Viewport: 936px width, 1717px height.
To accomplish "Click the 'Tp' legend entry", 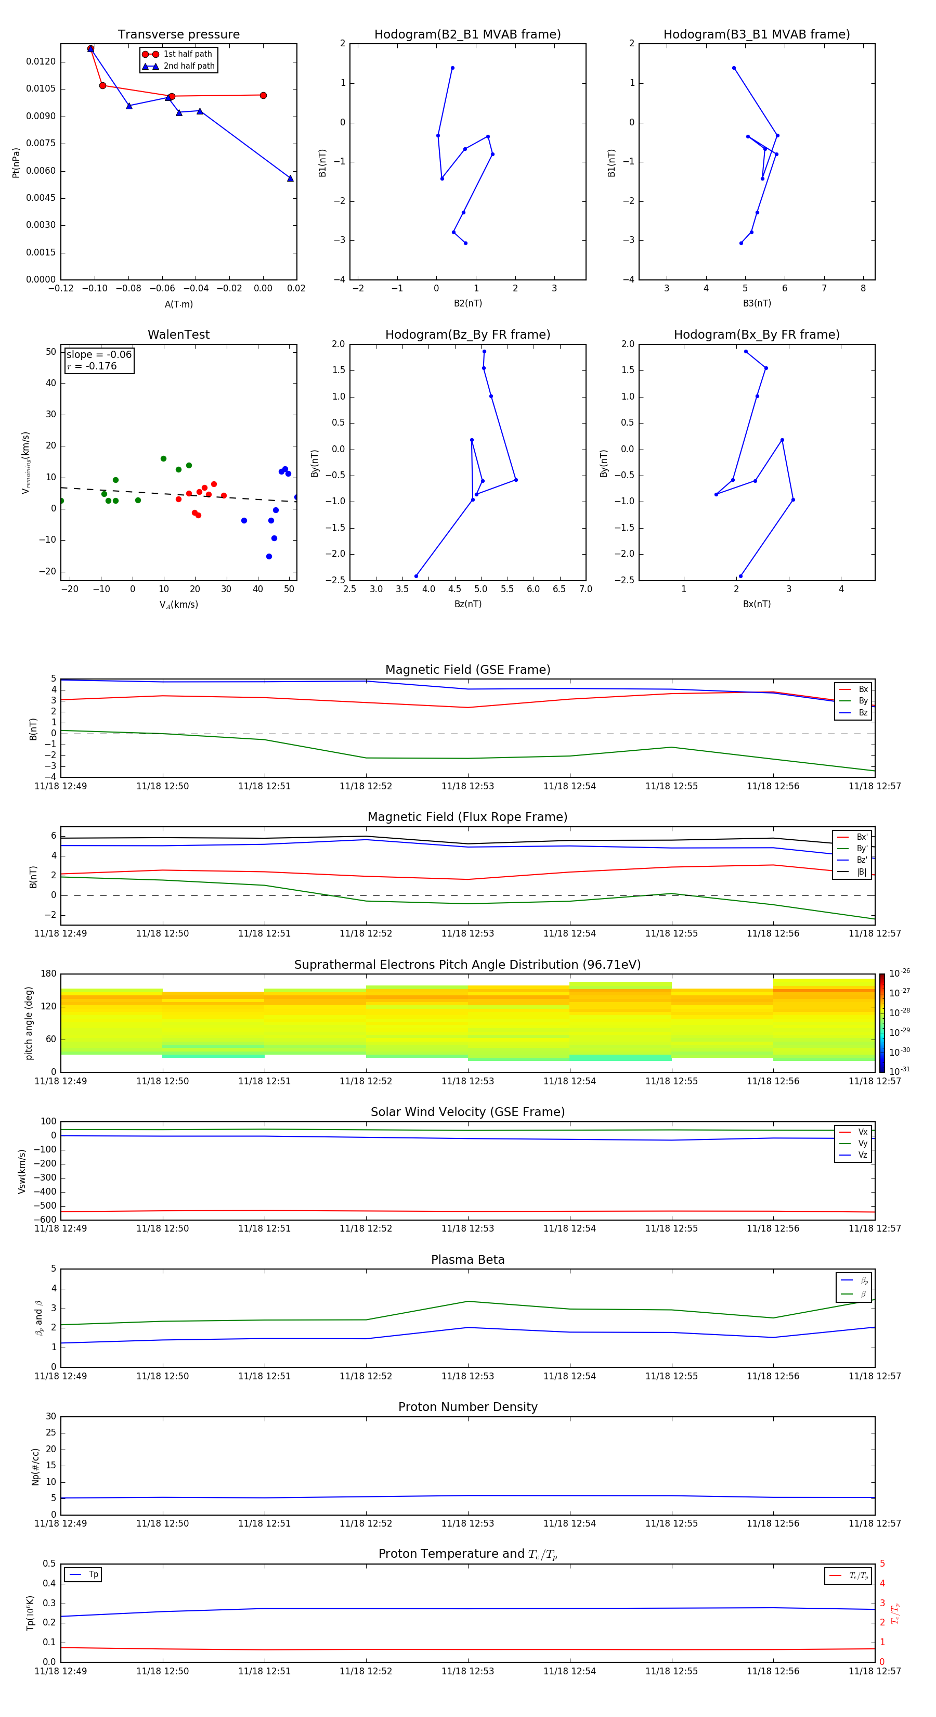I will tap(83, 1575).
